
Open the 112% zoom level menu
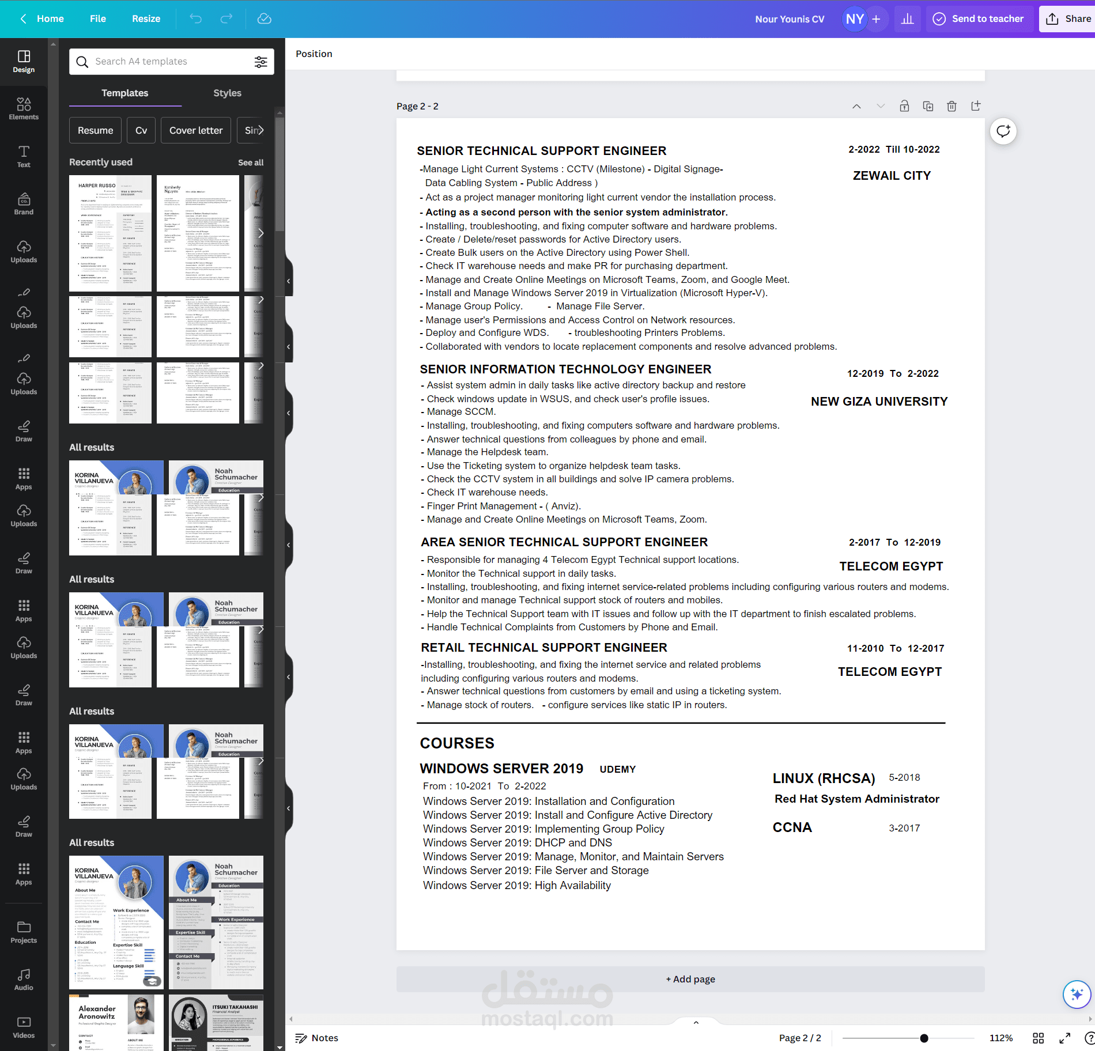point(1001,1038)
